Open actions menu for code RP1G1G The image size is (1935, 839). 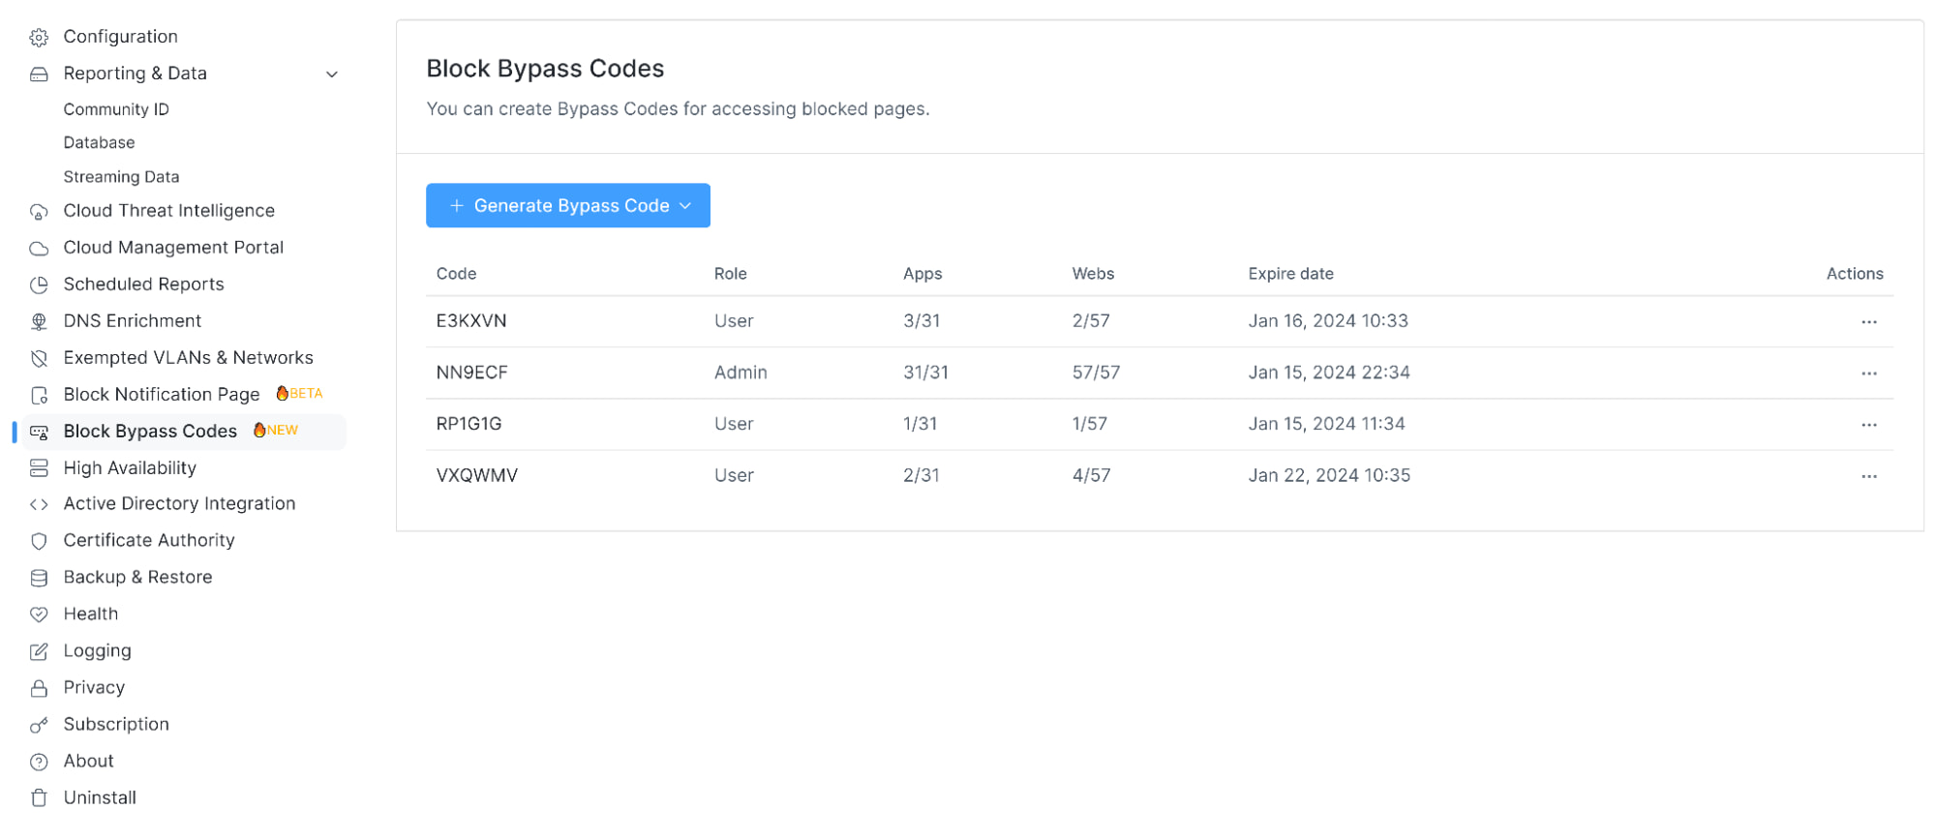1868,425
